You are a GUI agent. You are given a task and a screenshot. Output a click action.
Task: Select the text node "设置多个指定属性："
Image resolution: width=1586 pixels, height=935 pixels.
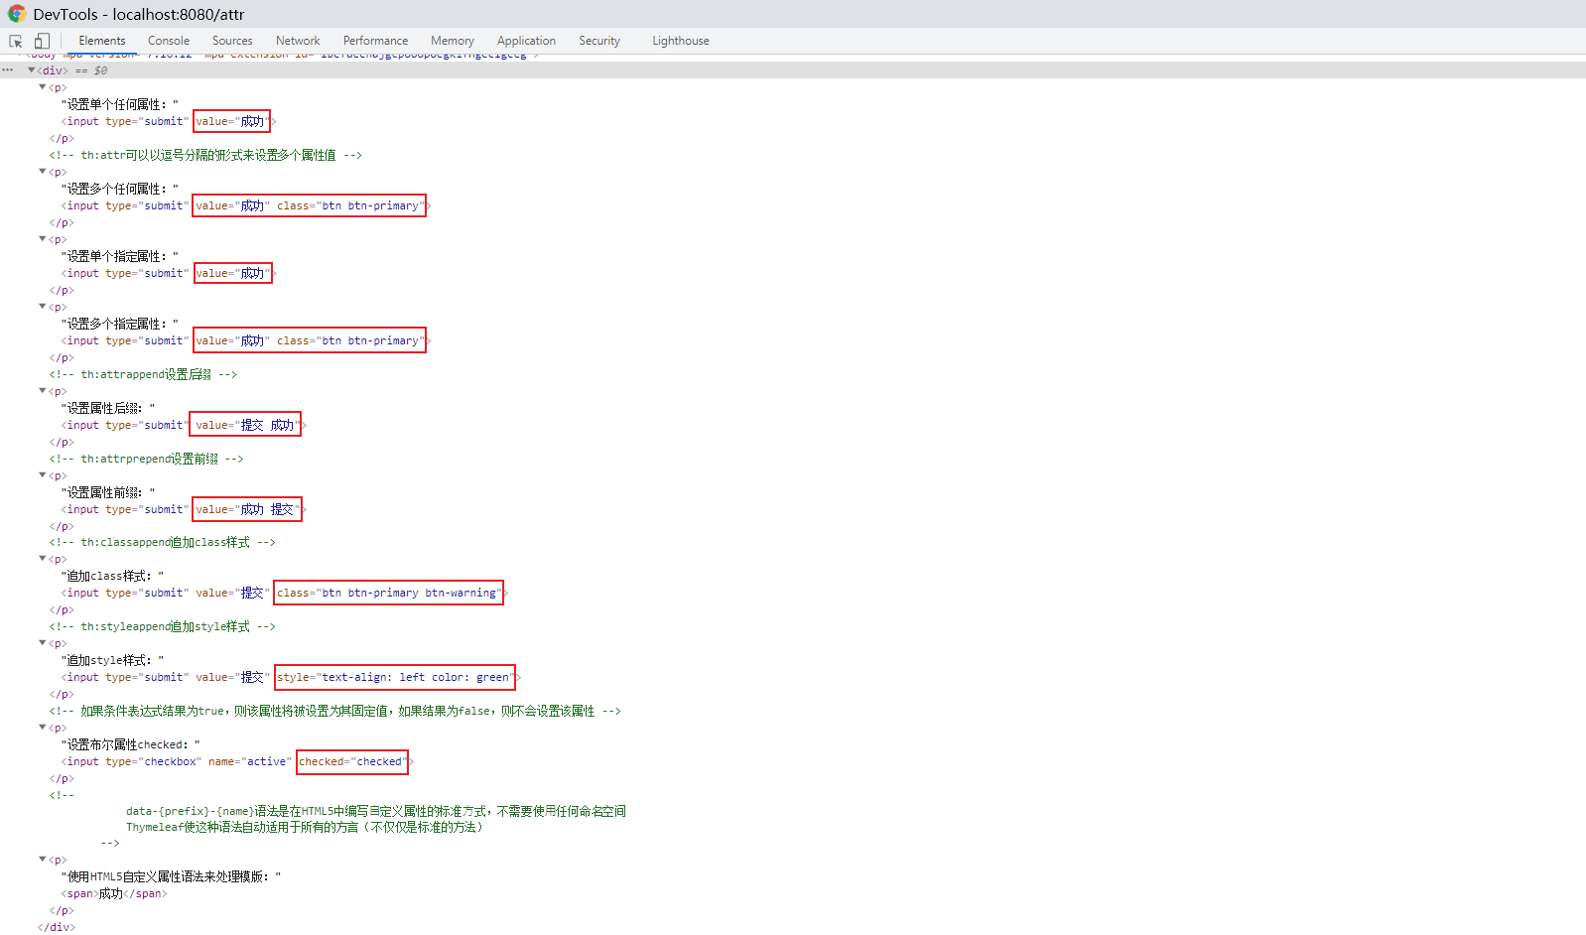120,324
